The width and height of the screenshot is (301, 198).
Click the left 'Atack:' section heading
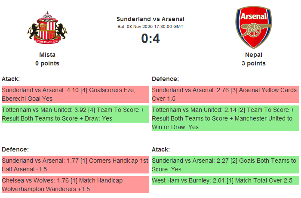[x=11, y=79]
